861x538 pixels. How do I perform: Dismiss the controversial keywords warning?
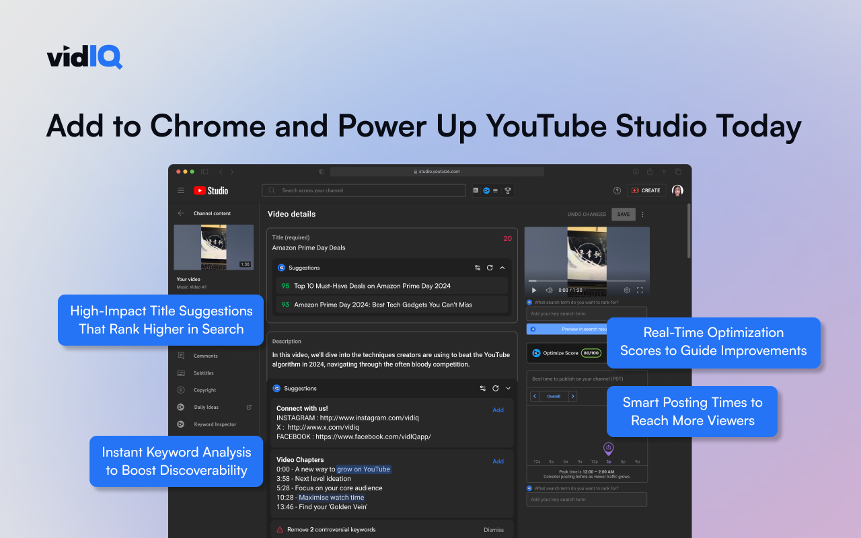(494, 530)
